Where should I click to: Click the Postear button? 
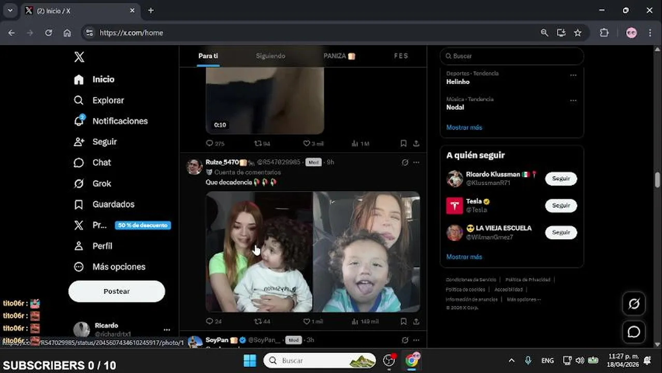coord(117,292)
